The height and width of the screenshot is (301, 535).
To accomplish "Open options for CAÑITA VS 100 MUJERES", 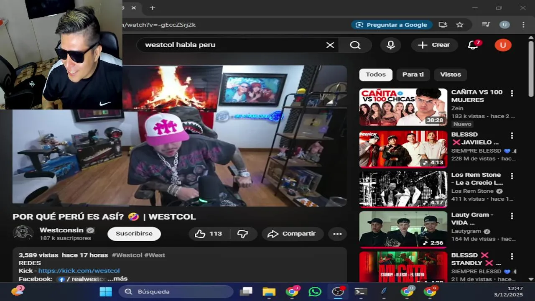I will click(x=512, y=93).
